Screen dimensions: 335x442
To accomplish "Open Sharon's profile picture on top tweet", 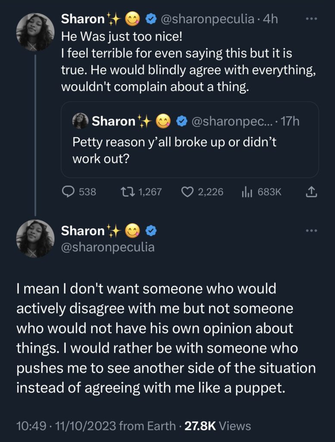I will [35, 32].
